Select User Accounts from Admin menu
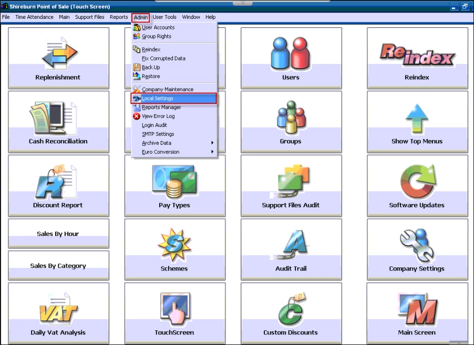Image resolution: width=474 pixels, height=345 pixels. click(174, 27)
